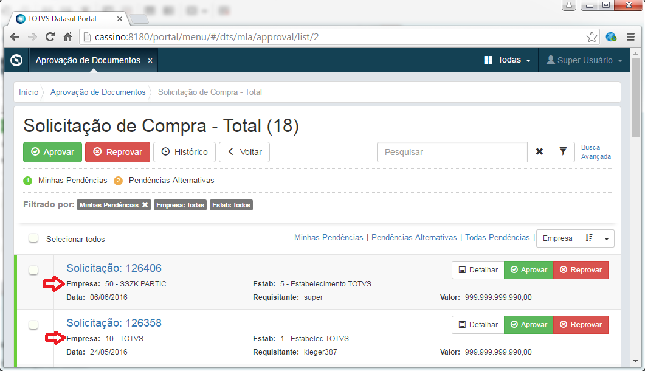Open the Todas programs dropdown
Screen dimensions: 645x371
click(508, 60)
